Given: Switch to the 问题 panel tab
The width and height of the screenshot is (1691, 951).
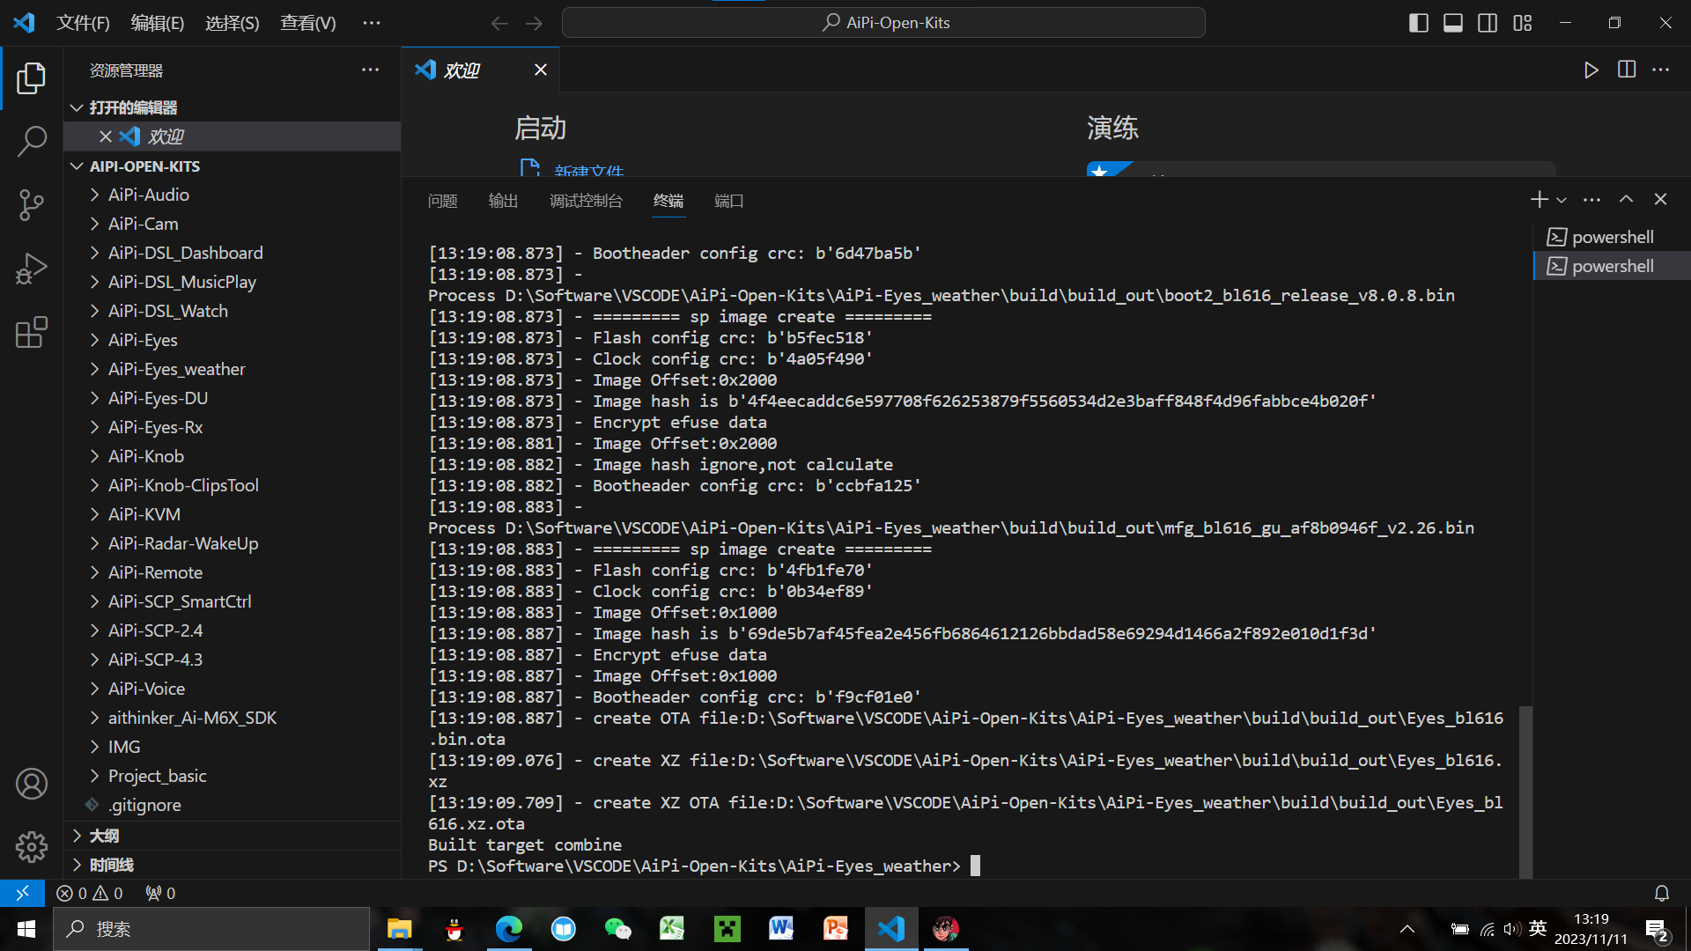Looking at the screenshot, I should (442, 201).
